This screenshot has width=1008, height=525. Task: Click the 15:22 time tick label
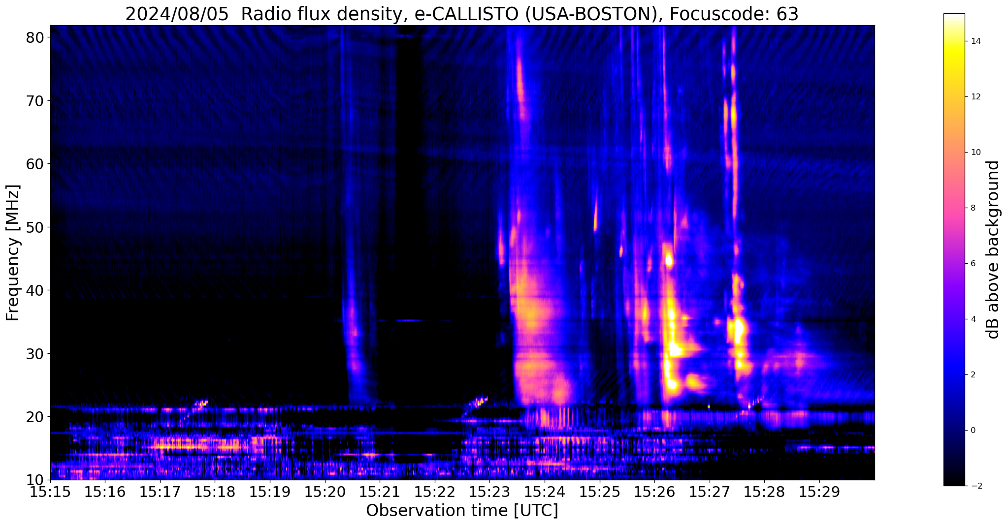(x=435, y=492)
